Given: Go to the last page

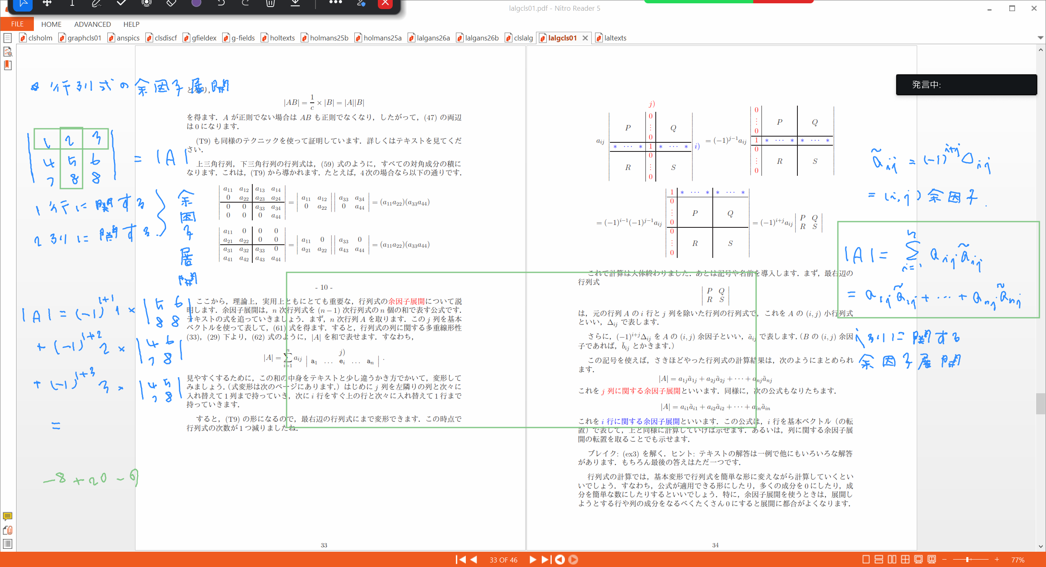Looking at the screenshot, I should pyautogui.click(x=546, y=560).
